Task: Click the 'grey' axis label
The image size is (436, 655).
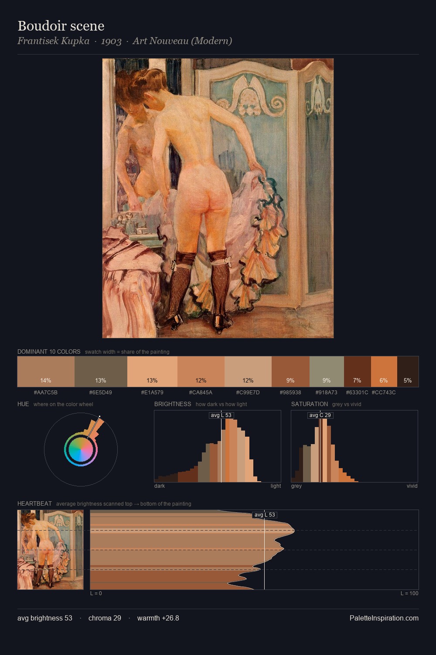Action: click(x=296, y=486)
